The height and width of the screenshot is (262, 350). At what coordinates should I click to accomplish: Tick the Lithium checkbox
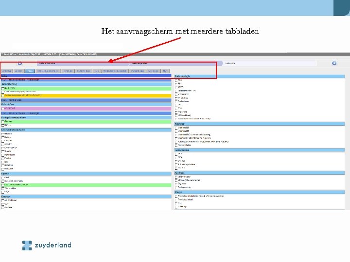pyautogui.click(x=176, y=180)
